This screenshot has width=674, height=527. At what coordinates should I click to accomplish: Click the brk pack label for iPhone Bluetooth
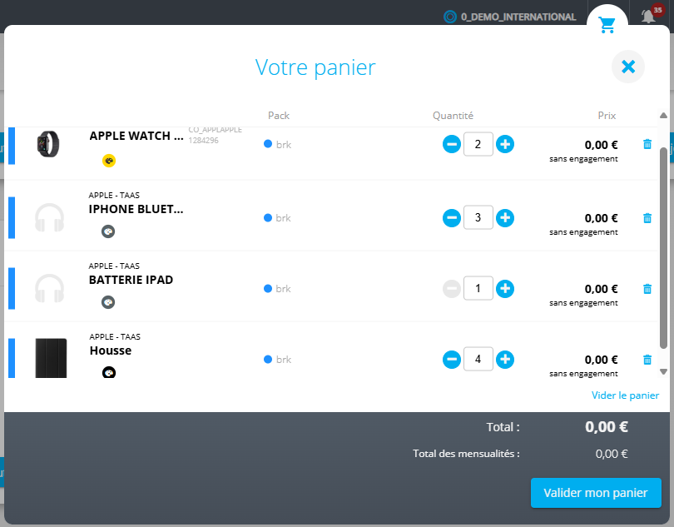coord(283,218)
